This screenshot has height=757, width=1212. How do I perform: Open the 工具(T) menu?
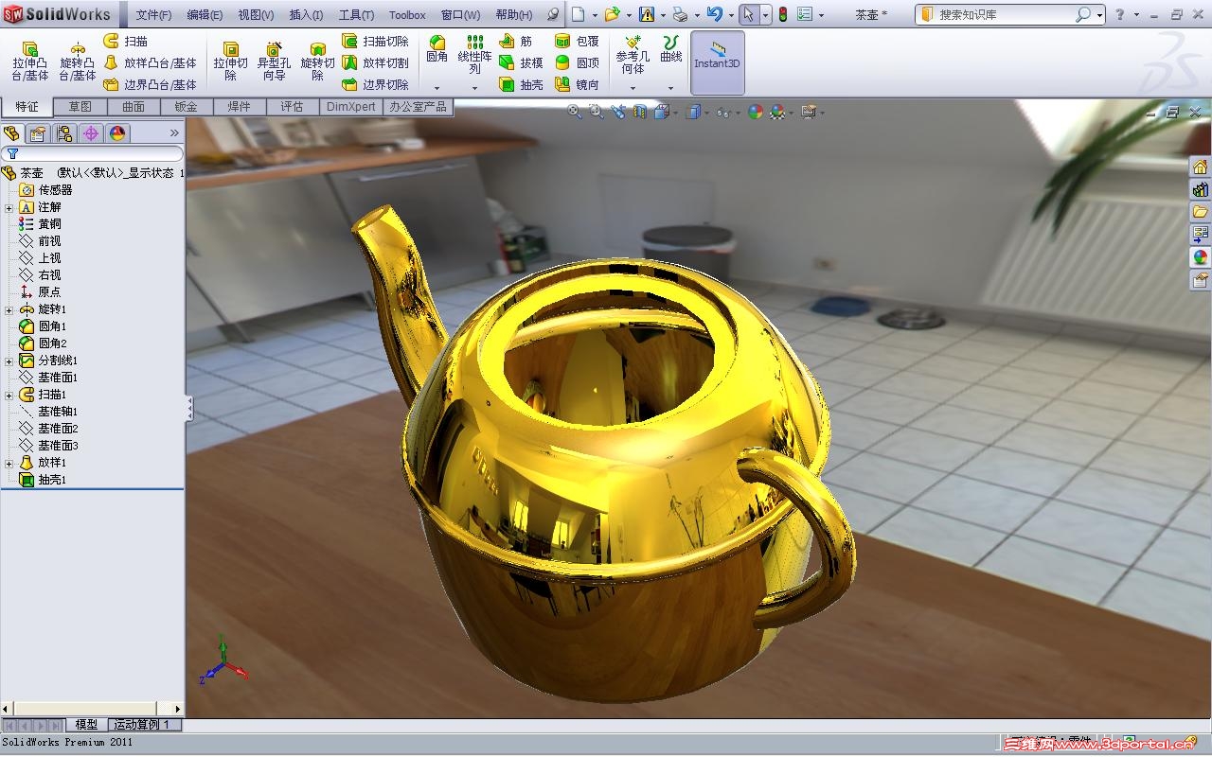pyautogui.click(x=356, y=15)
